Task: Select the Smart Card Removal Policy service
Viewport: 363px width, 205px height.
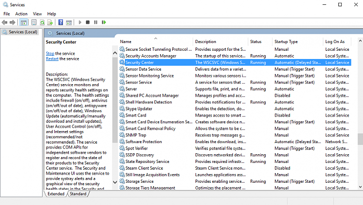Action: pyautogui.click(x=235, y=129)
